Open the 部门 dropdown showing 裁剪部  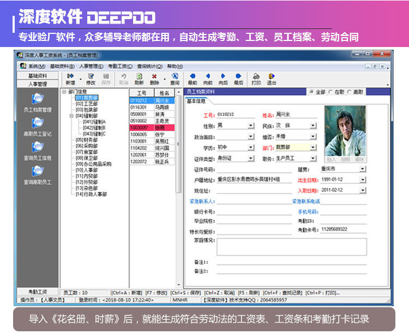point(313,148)
